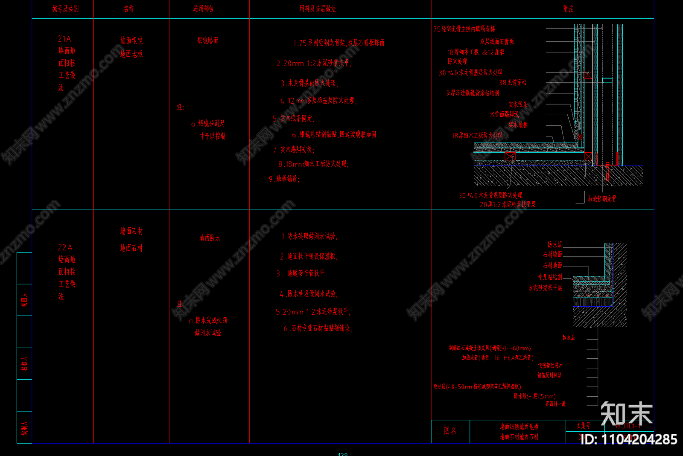Click the '低碳钢丝网片' label
683x456 pixels.
pyautogui.click(x=550, y=366)
